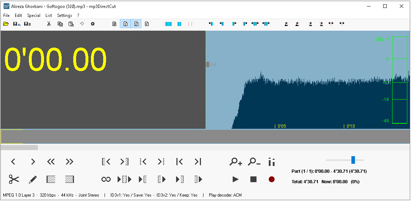Image resolution: width=412 pixels, height=202 pixels.
Task: Jump to previous cue (dotted line left arrow)
Action: pos(143,162)
